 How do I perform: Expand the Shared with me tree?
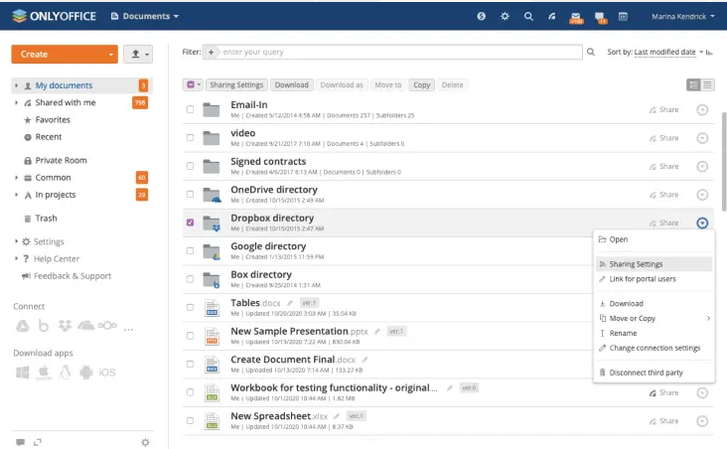coord(16,102)
